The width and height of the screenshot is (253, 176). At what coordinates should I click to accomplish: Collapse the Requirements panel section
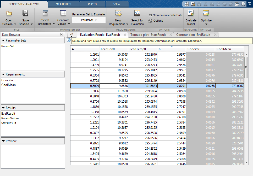[3, 74]
